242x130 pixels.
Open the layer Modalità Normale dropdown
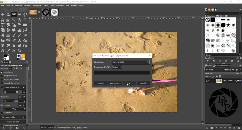coord(229,69)
